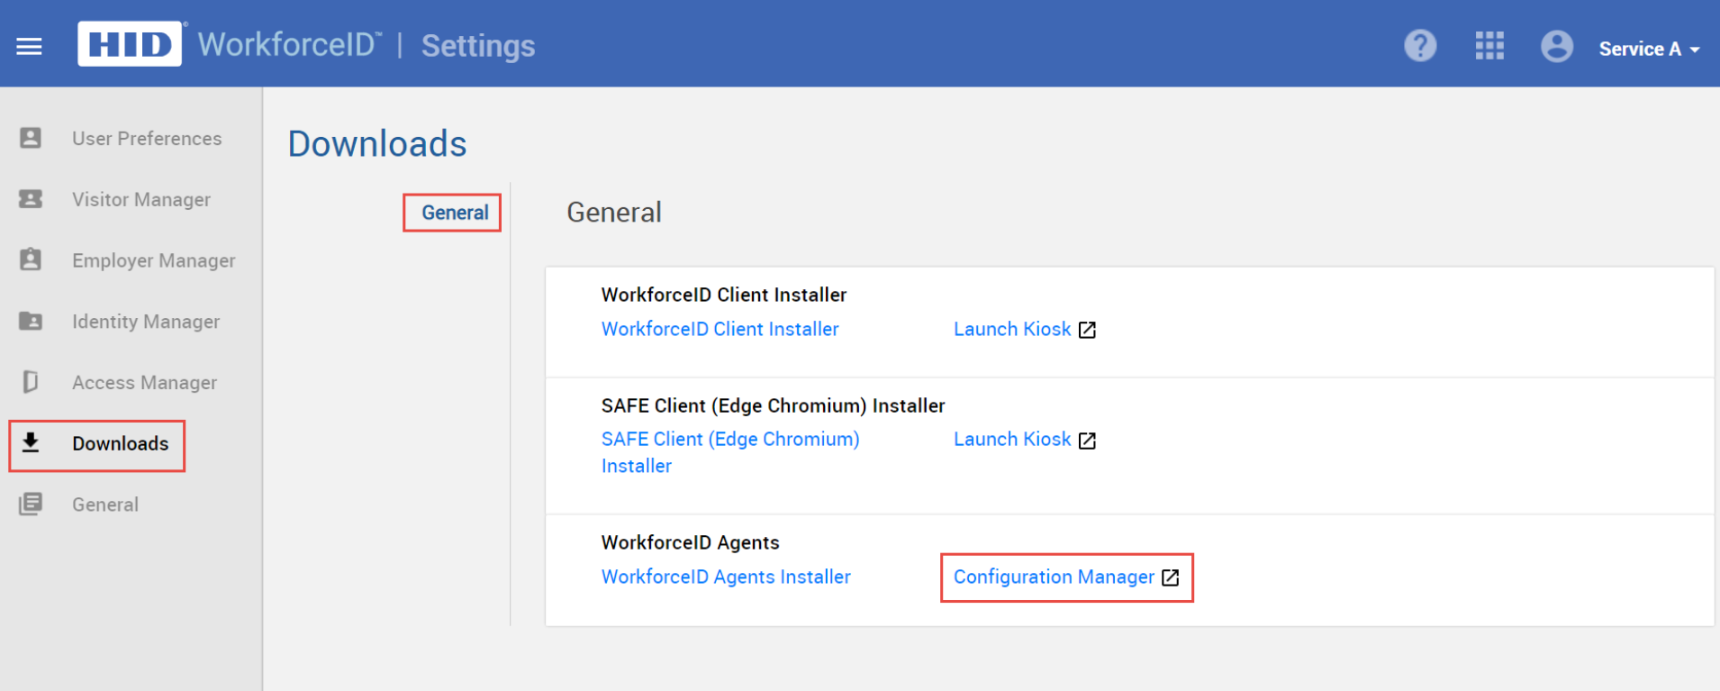This screenshot has height=691, width=1720.
Task: Download SAFE Client (Edge Chromium) Installer
Action: (730, 452)
